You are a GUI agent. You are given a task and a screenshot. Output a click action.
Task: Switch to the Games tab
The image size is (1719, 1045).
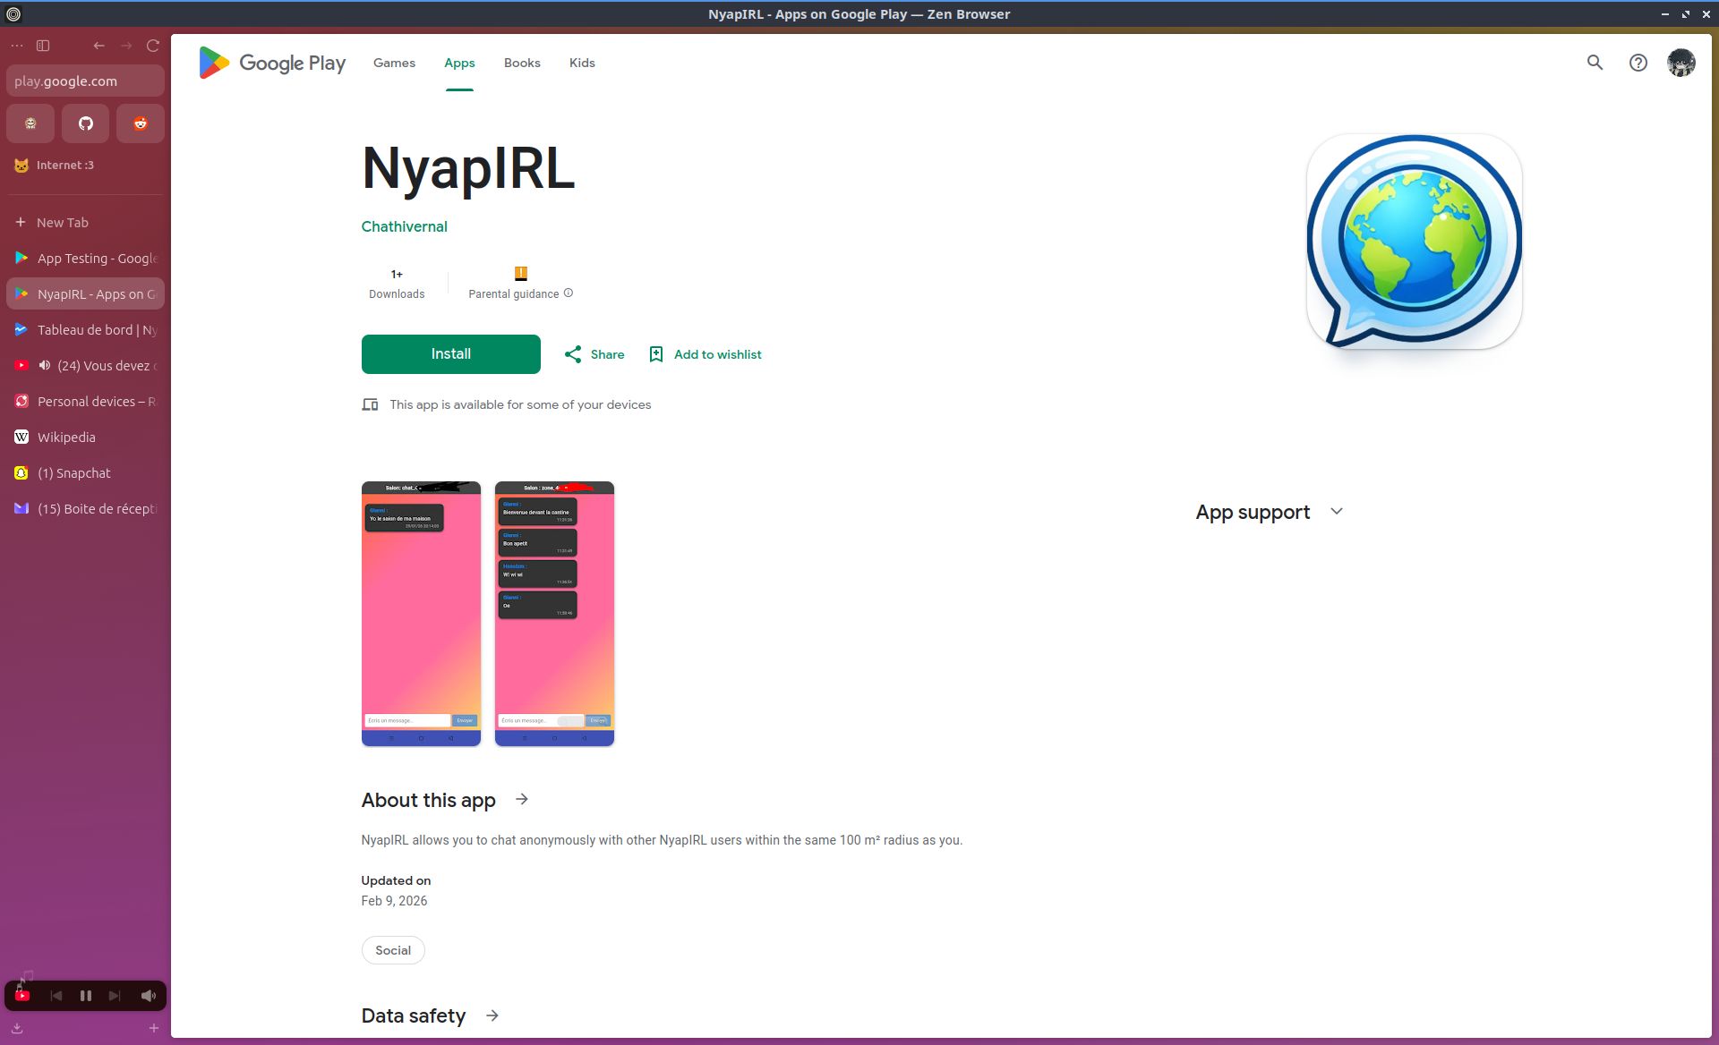click(x=394, y=63)
